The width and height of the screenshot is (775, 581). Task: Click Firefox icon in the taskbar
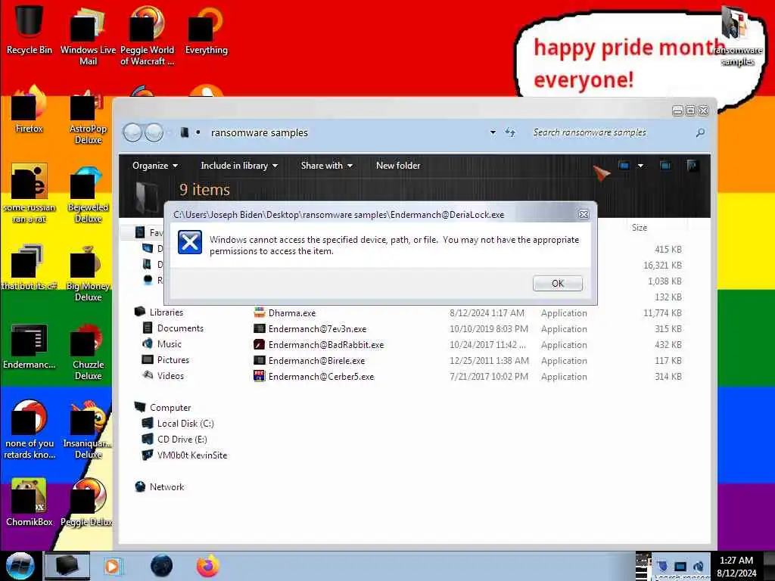pyautogui.click(x=207, y=566)
